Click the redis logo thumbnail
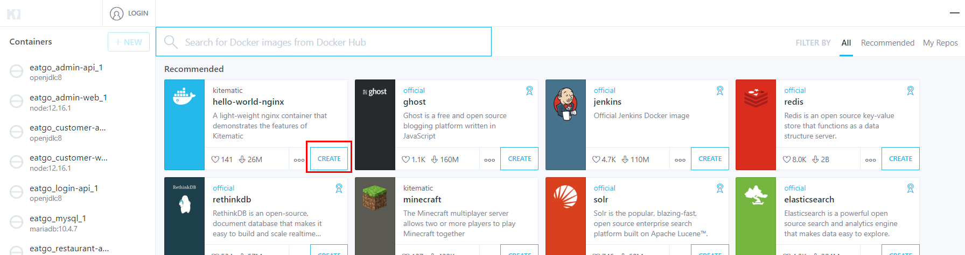The height and width of the screenshot is (255, 965). coord(756,125)
